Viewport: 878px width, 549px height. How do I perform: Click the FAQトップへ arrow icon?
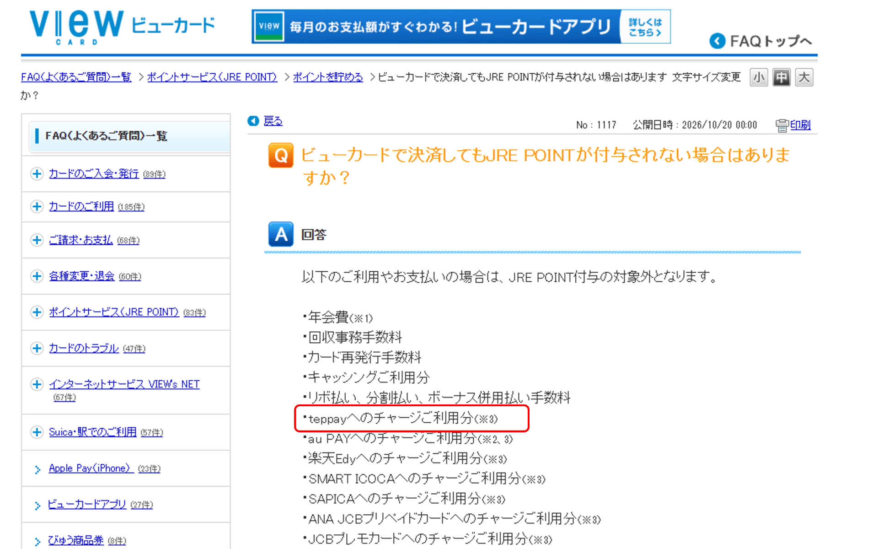point(717,41)
